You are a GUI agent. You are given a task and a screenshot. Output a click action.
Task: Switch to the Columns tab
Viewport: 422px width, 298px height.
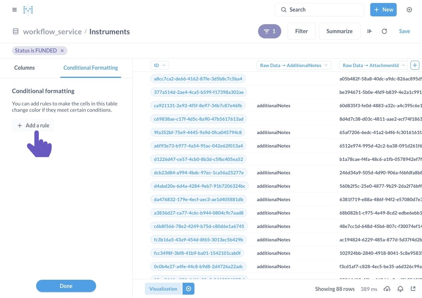(x=25, y=68)
